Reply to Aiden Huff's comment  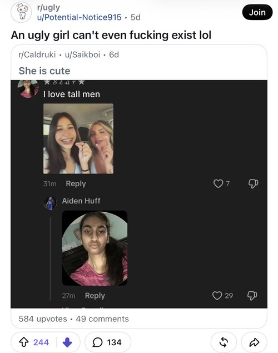(95, 296)
